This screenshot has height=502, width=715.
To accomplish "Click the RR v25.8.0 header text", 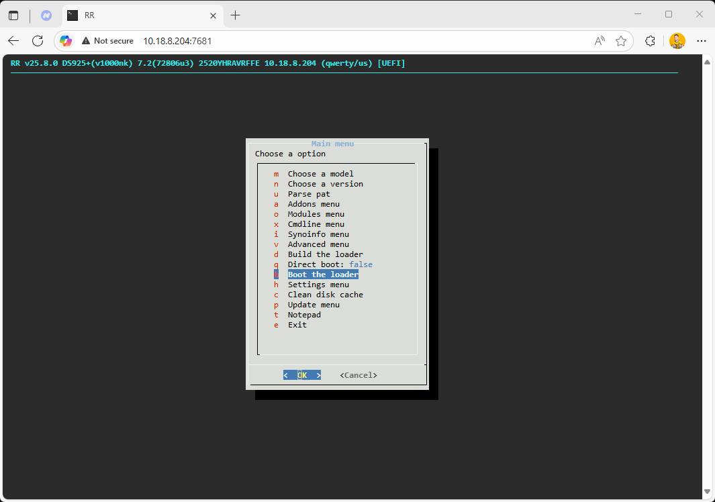I will (207, 63).
